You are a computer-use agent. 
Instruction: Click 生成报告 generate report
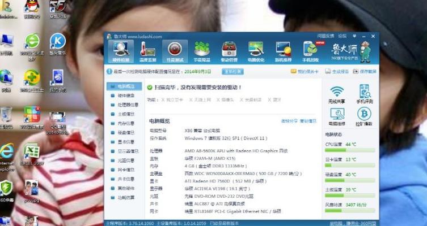pos(337,72)
